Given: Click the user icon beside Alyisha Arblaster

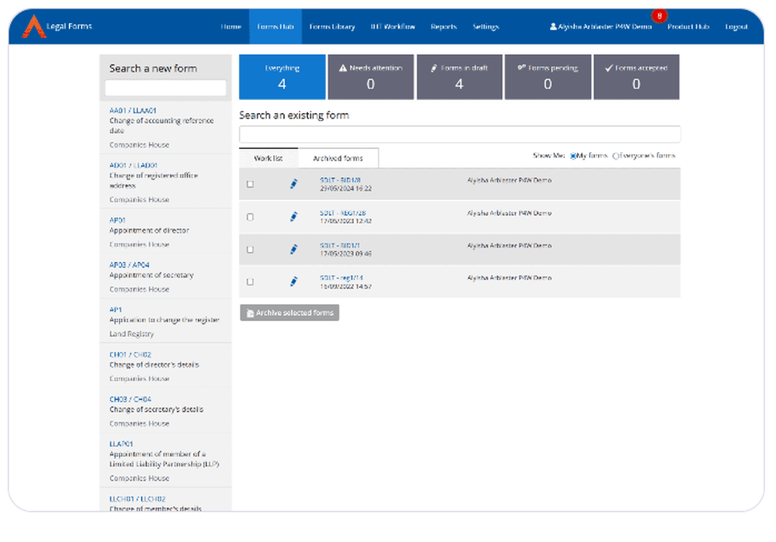Looking at the screenshot, I should tap(554, 26).
